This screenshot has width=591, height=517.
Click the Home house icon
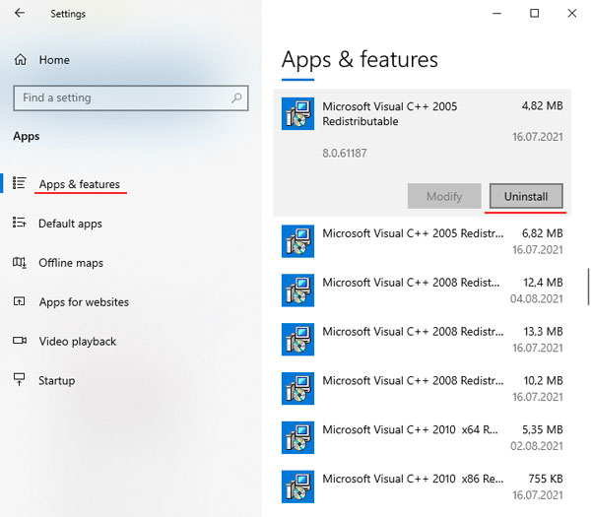pos(21,59)
